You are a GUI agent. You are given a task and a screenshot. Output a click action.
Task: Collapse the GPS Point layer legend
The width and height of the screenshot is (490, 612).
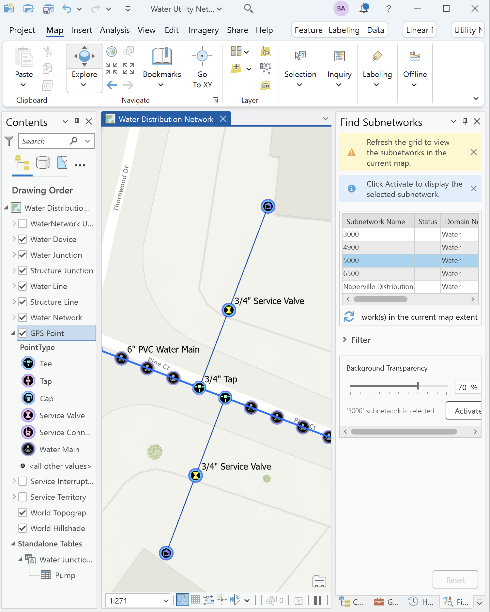tap(13, 333)
